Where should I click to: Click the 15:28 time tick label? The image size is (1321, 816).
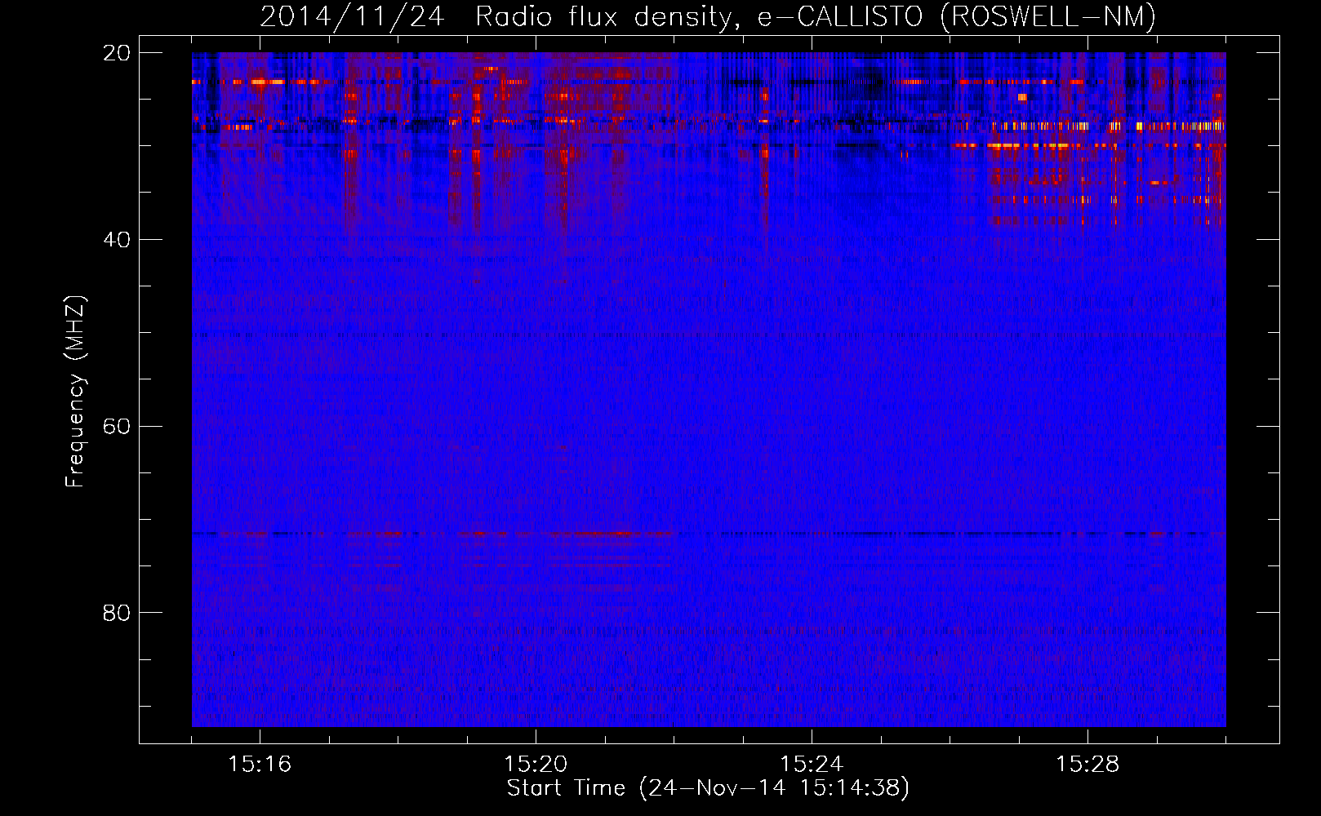1087,764
